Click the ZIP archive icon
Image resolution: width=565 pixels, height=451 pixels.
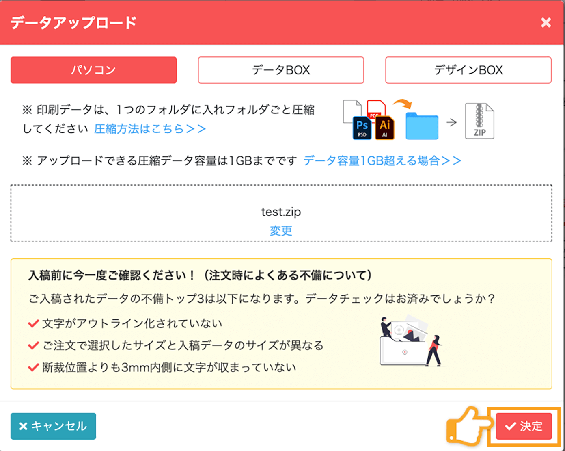479,121
